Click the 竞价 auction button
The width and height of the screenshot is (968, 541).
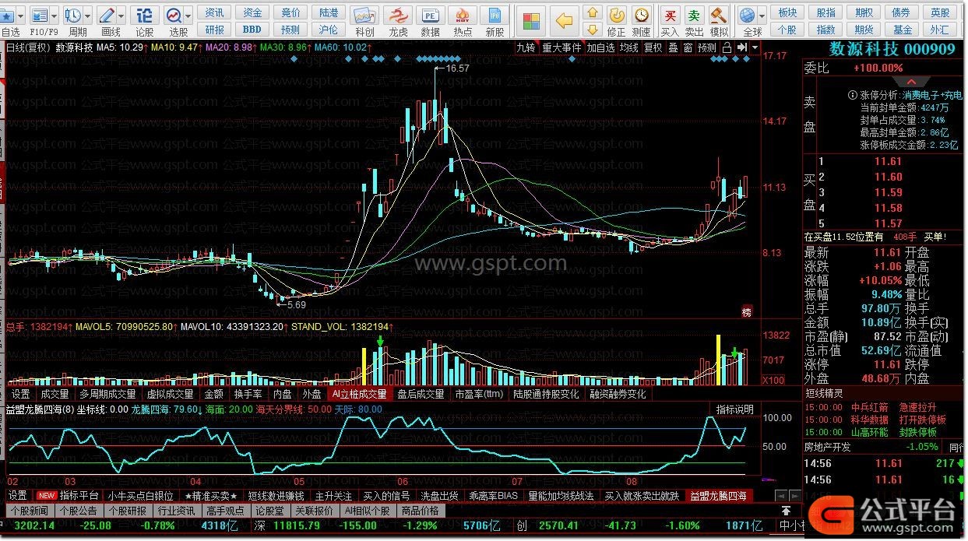click(290, 12)
